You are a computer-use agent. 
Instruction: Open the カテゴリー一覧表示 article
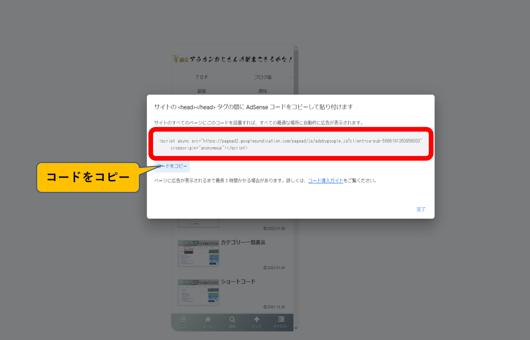(x=243, y=242)
